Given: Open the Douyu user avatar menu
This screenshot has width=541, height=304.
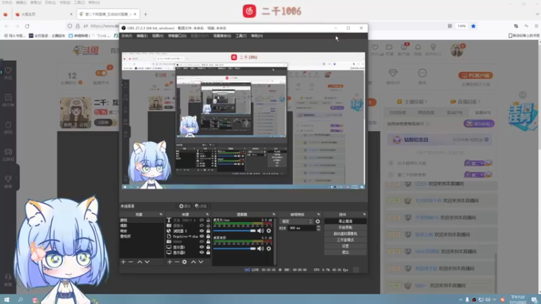Looking at the screenshot, I should pos(457,50).
